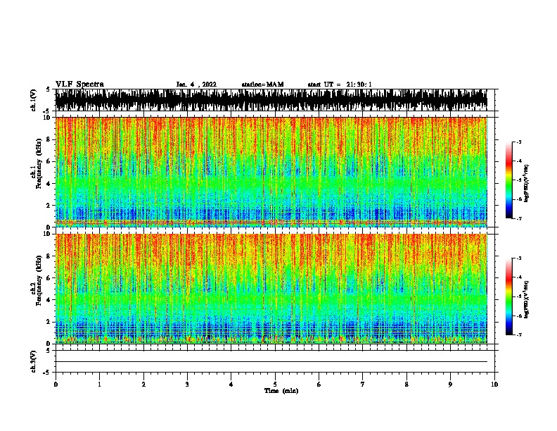Viewport: 557px width, 431px height.
Task: Click the "-3" label on ch.2 color bar
Action: 519,258
